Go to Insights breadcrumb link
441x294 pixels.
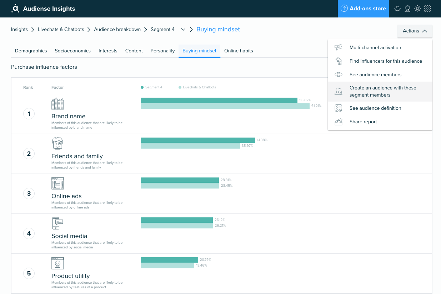pos(19,30)
